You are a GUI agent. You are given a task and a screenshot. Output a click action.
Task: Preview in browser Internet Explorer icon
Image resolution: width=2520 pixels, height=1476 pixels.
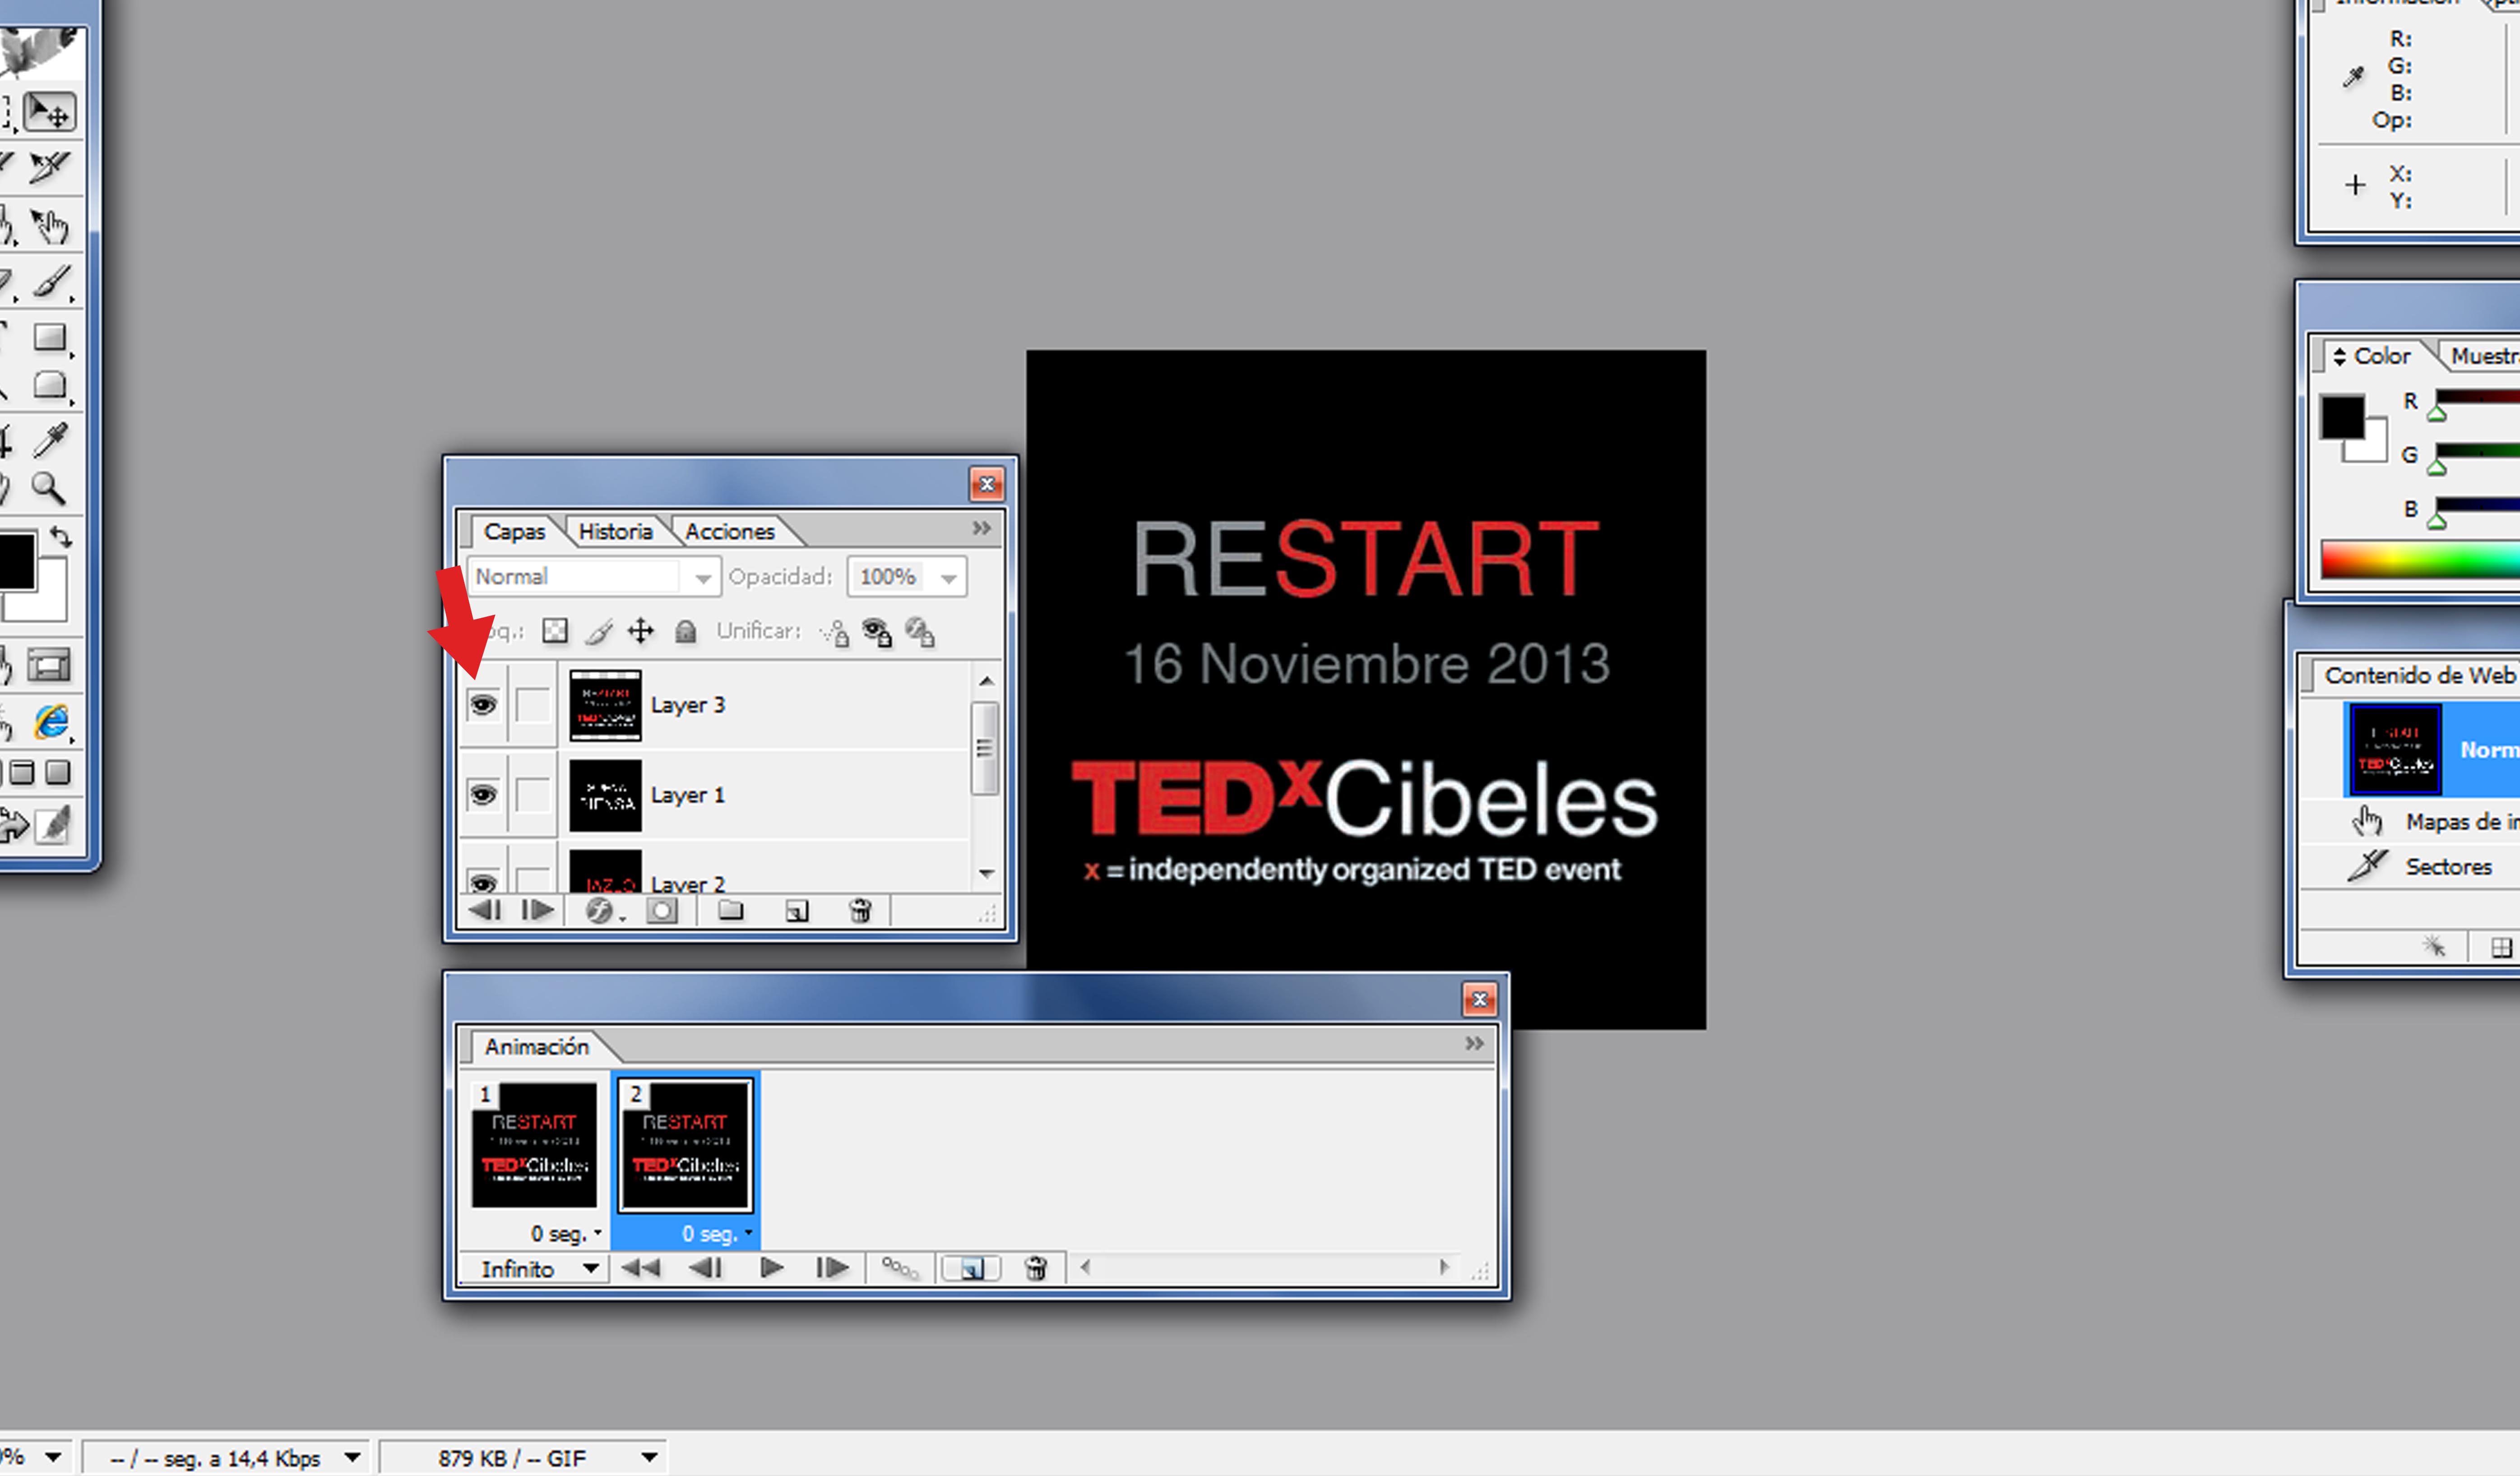click(50, 720)
